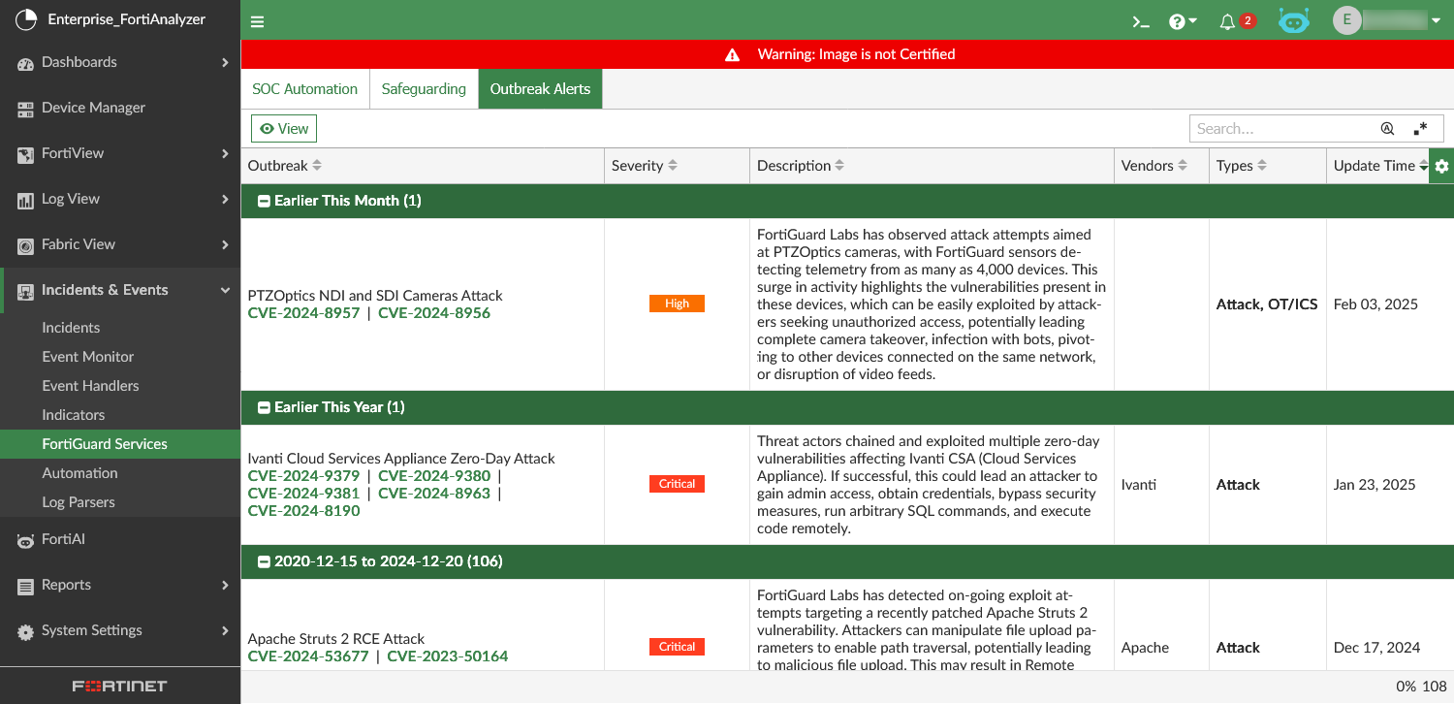Expand the FortiView menu chevron
Screen dimensions: 1454x704
tap(225, 153)
